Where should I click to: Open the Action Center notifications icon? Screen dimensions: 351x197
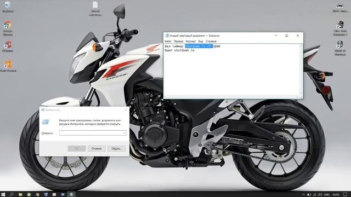tap(345, 195)
